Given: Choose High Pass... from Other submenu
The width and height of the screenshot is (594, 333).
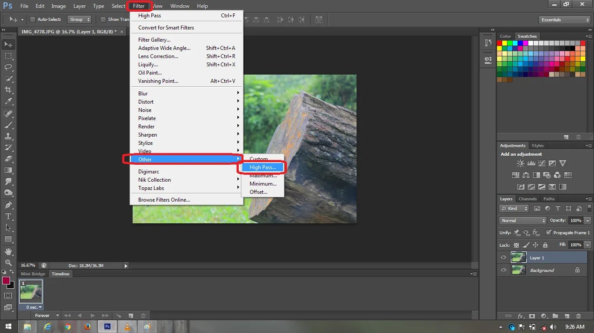Looking at the screenshot, I should coord(263,167).
